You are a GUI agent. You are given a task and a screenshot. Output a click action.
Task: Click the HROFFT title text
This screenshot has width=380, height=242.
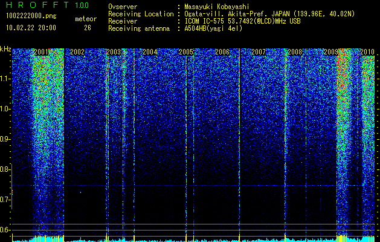(37, 5)
